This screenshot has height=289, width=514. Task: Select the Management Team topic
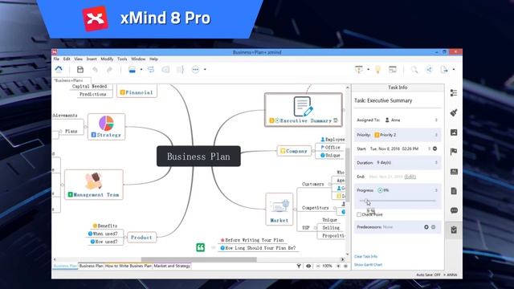point(94,185)
